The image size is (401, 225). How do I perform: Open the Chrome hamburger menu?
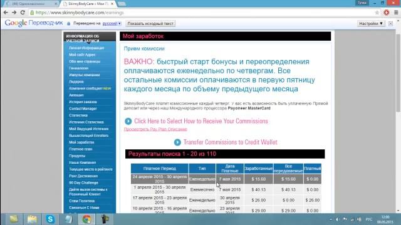pos(396,12)
